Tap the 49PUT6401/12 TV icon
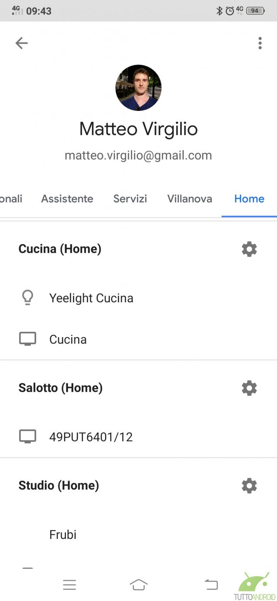277x601 pixels. [x=27, y=436]
